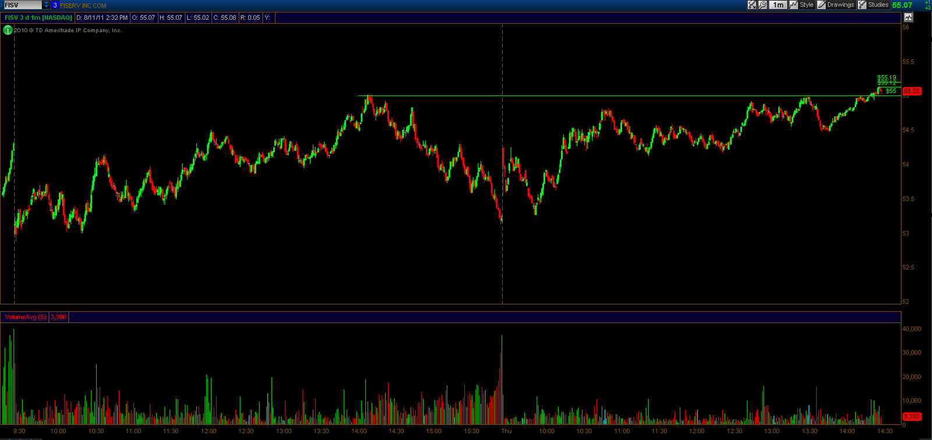This screenshot has width=932, height=440.
Task: Click the red 3,390 volume value bubble
Action: click(x=912, y=417)
